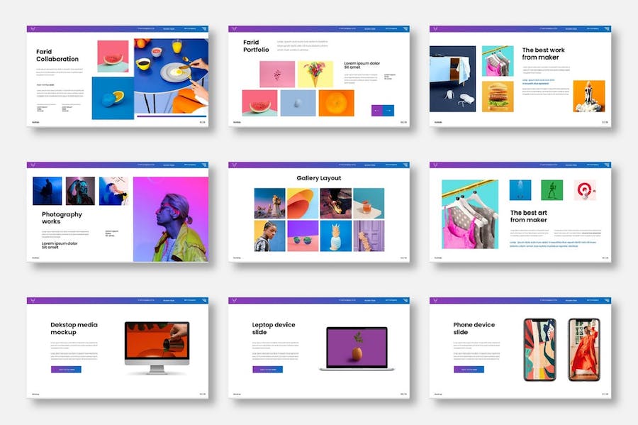Click purple button under Dekstop media mockup
This screenshot has height=425, width=638.
pos(66,370)
